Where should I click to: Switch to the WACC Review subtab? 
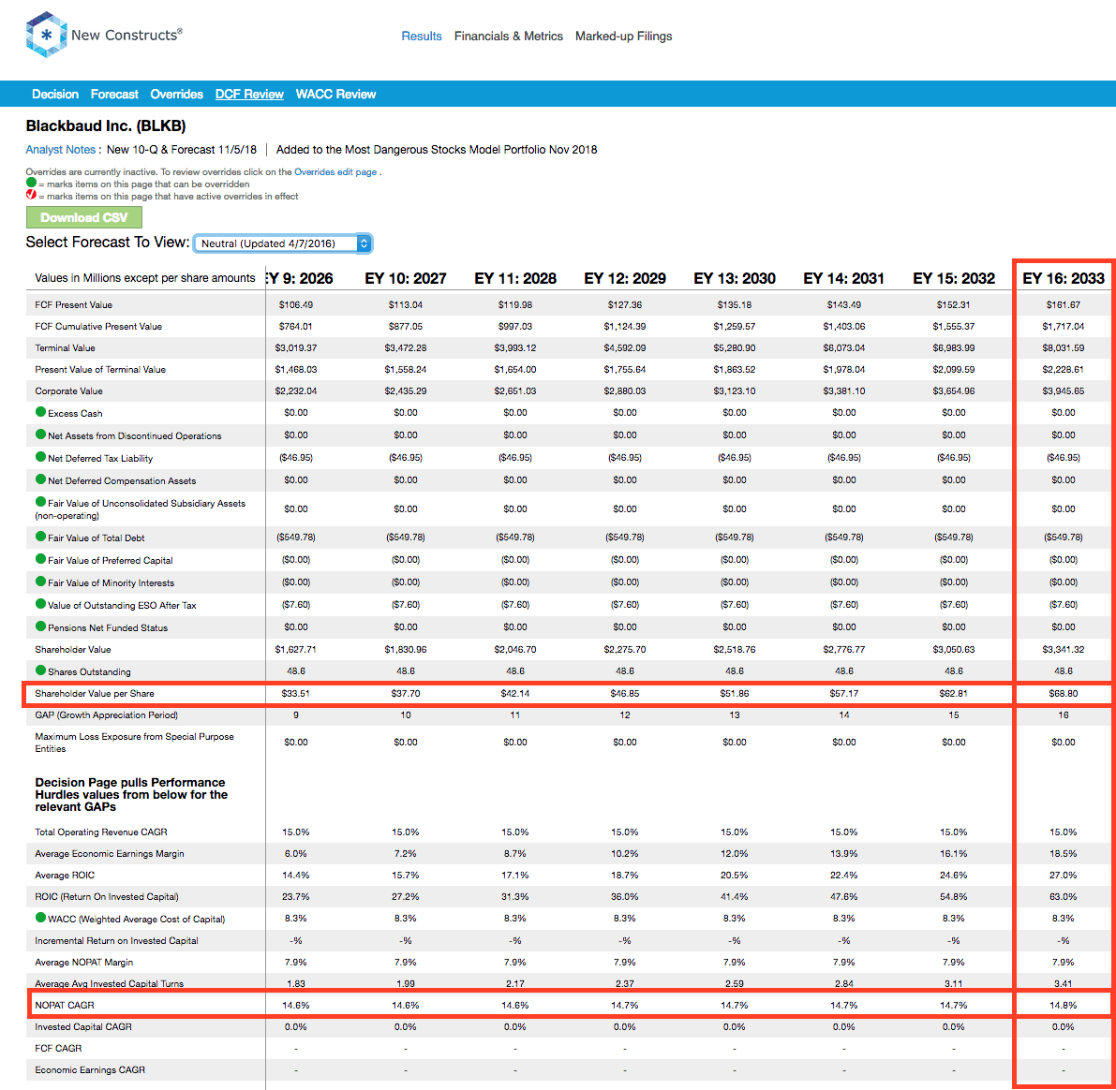(x=335, y=94)
